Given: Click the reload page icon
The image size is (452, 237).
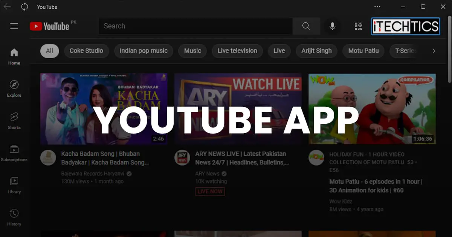Looking at the screenshot, I should [25, 7].
